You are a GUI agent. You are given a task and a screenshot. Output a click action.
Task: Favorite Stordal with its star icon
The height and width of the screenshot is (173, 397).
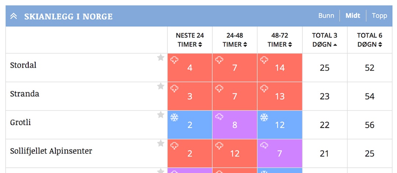[x=161, y=58]
